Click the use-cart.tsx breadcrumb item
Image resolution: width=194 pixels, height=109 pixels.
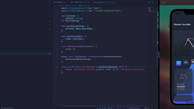72,5
